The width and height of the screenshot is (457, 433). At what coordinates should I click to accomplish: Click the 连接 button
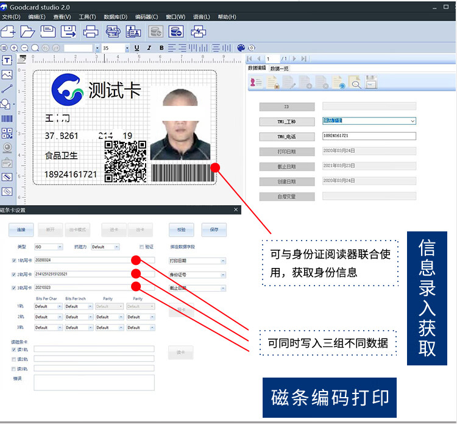click(21, 230)
